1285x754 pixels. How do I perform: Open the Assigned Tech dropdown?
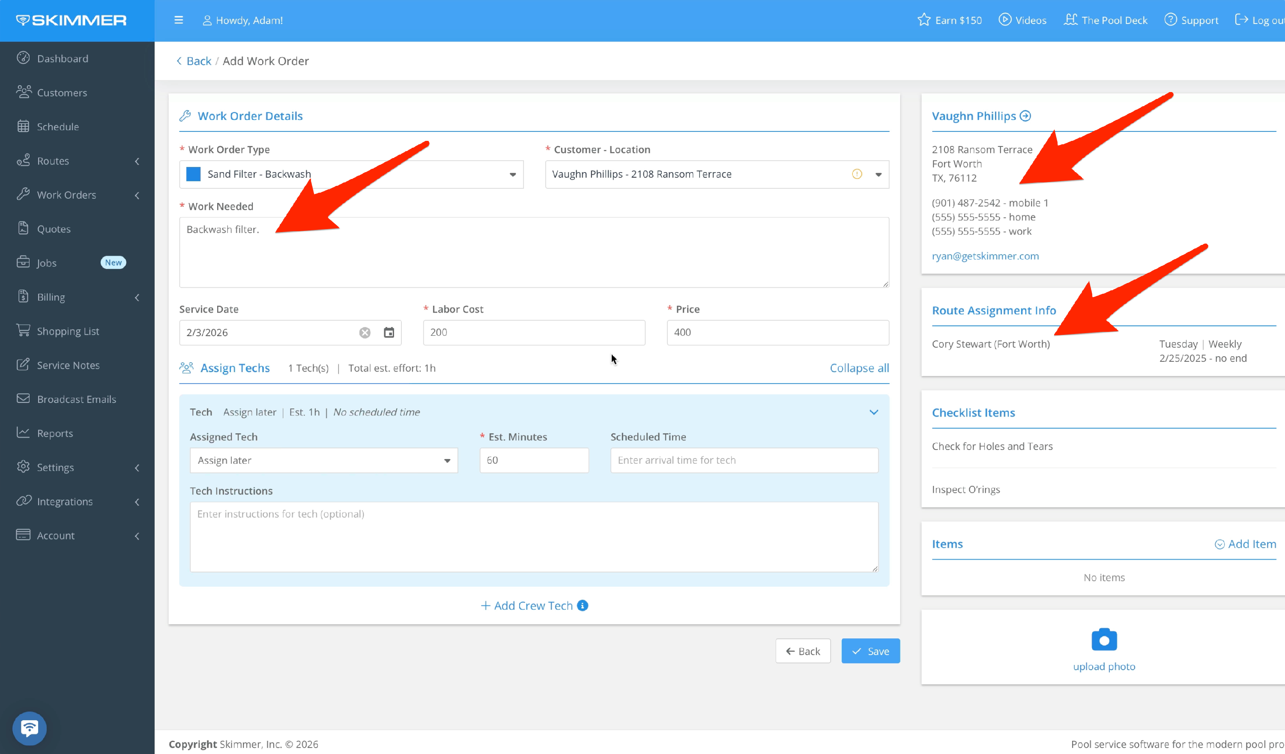point(447,461)
